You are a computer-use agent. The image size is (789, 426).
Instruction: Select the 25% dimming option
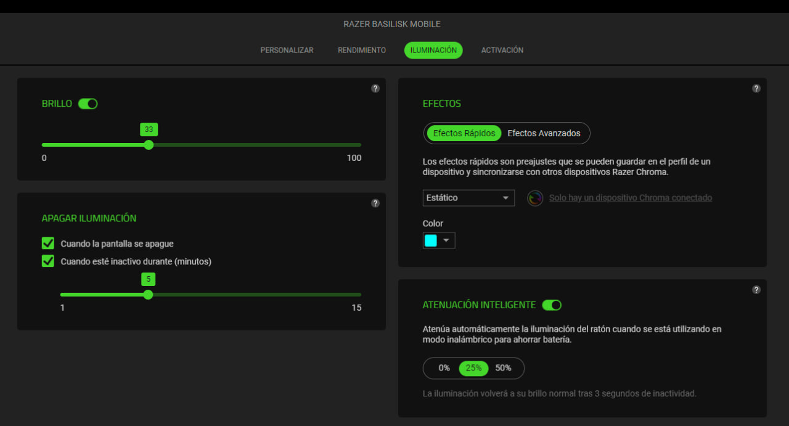[473, 368]
